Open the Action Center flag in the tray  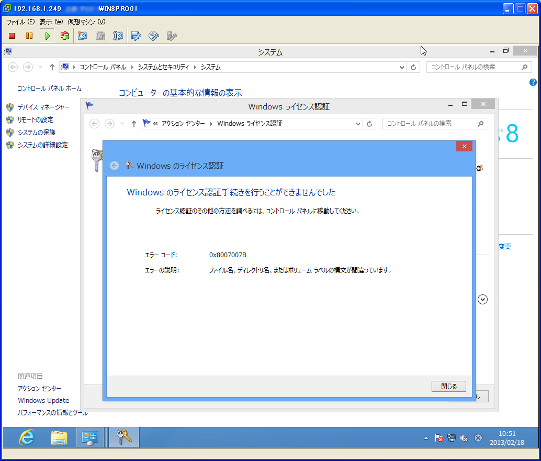point(439,438)
